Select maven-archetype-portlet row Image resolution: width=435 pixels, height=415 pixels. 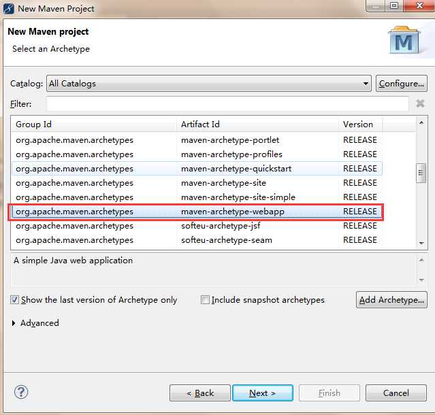tap(197, 140)
